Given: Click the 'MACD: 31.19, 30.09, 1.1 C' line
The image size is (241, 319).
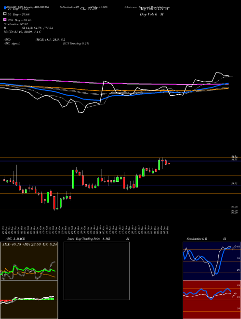Looking at the screenshot, I should click(23, 32).
